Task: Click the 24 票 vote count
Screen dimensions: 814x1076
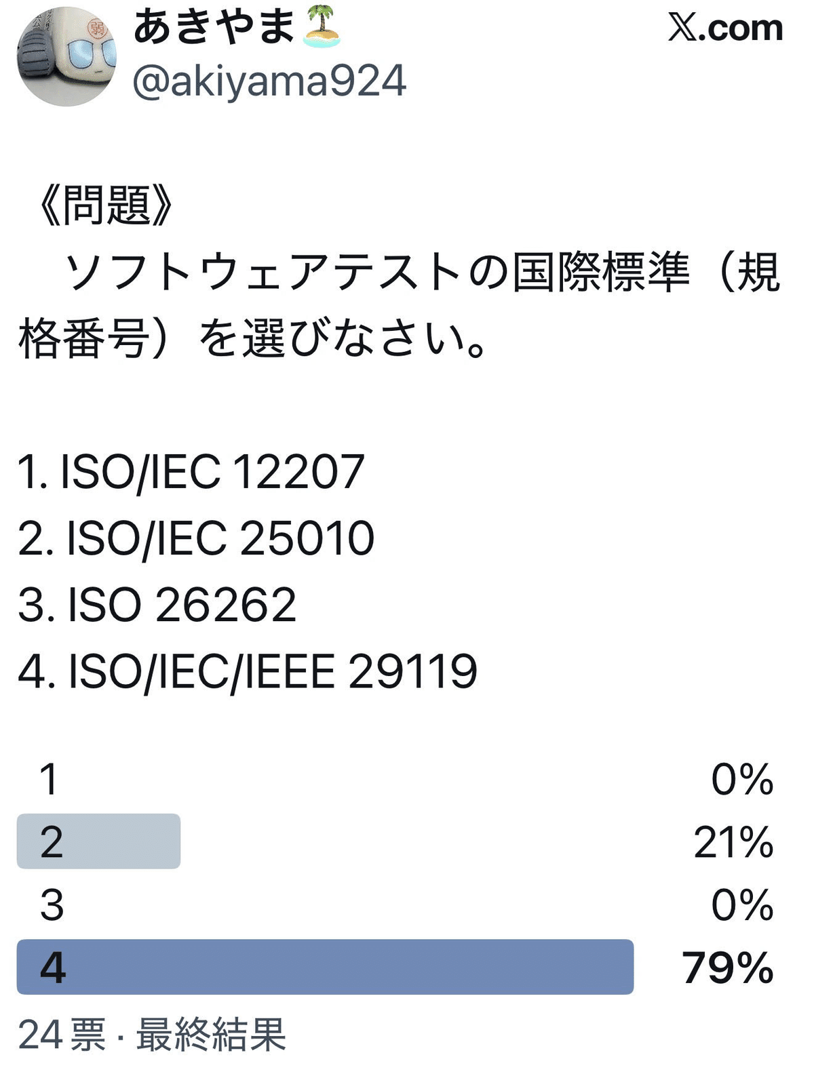Action: click(x=62, y=1035)
